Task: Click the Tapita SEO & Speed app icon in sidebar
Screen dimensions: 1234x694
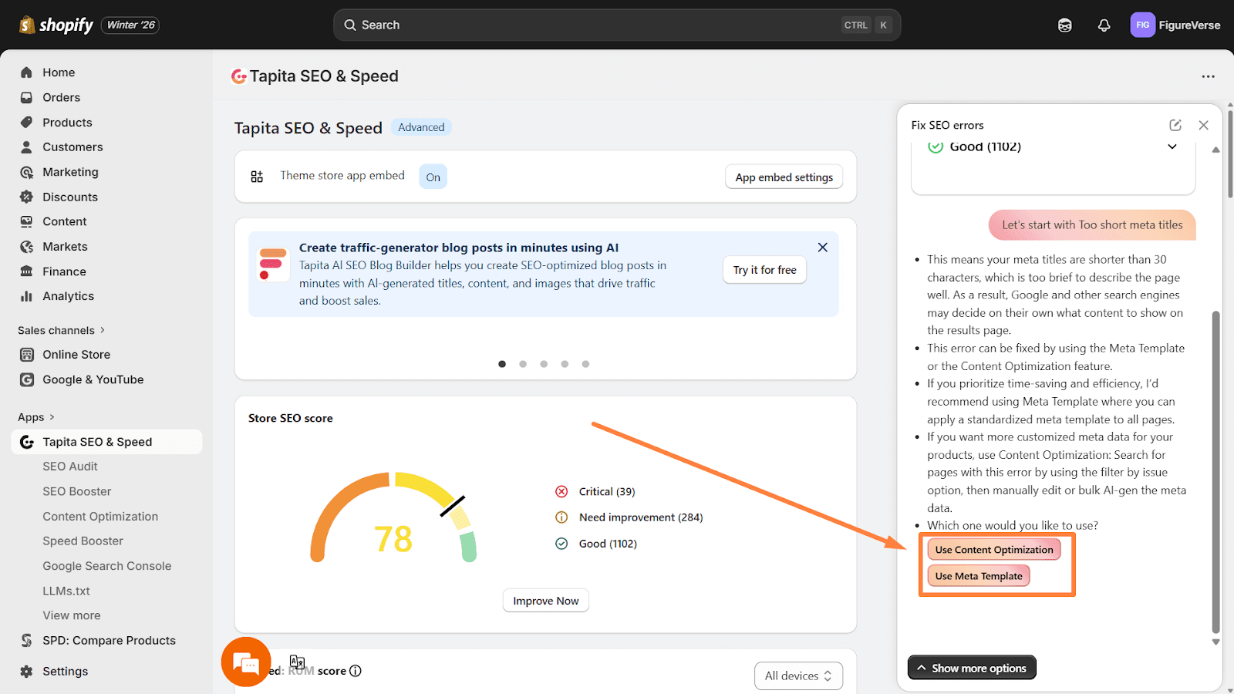Action: pyautogui.click(x=27, y=441)
